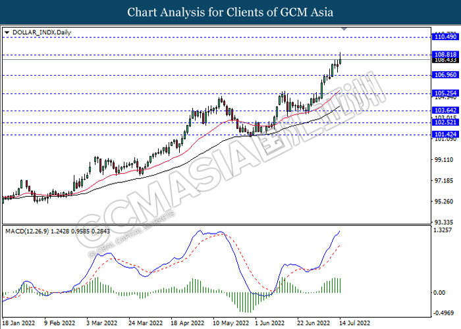Click the 10 May 2022 date label
461x329 pixels.
click(230, 323)
